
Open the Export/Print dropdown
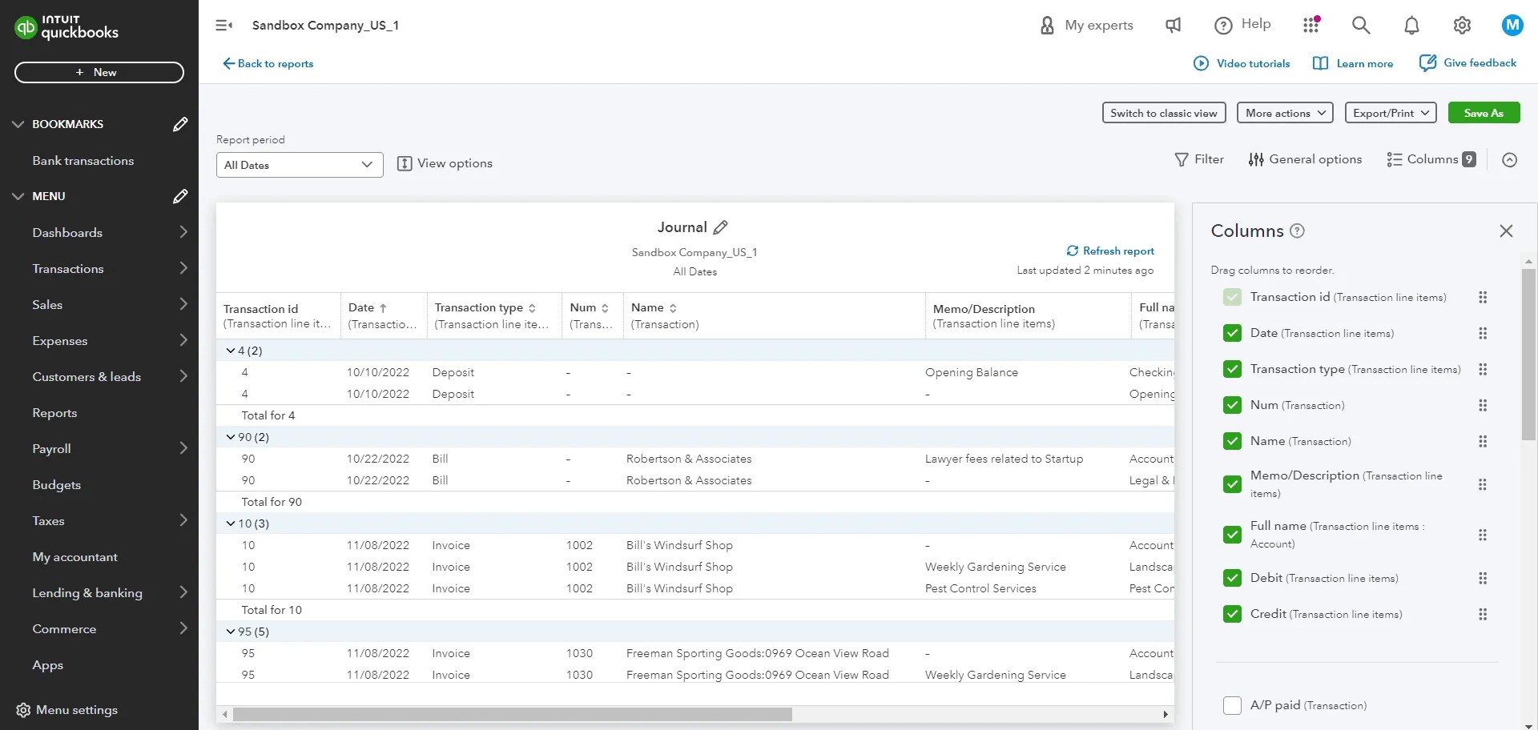point(1391,113)
